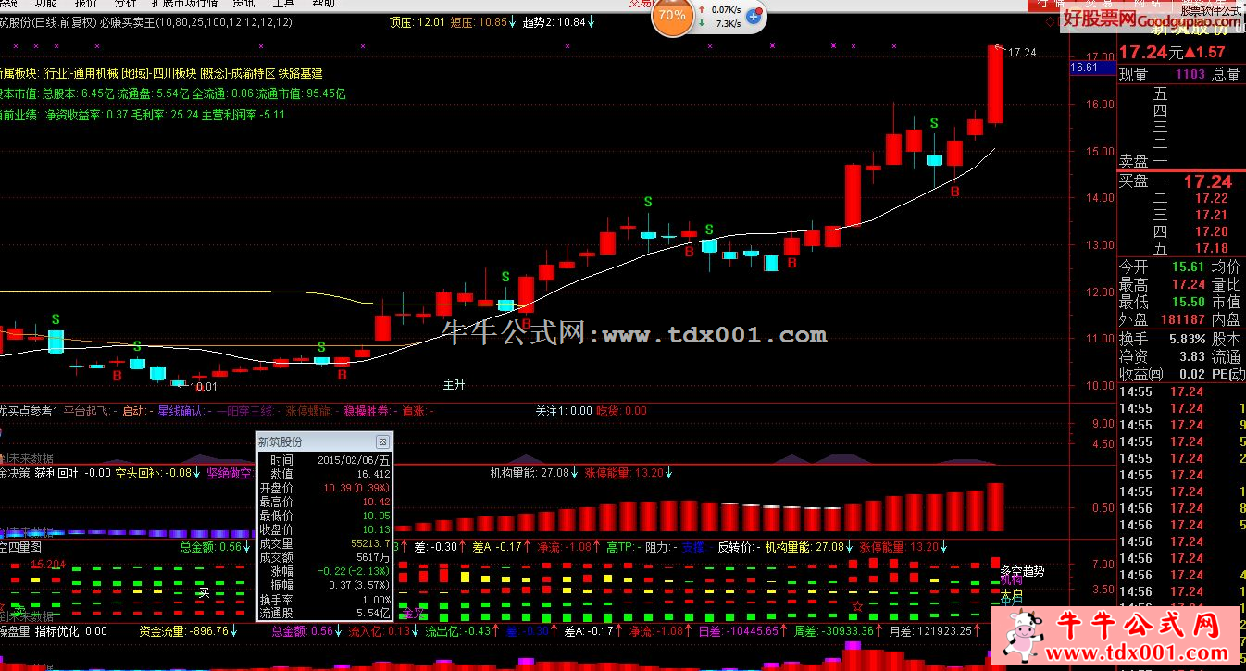
Task: Click 关注1: 0.00 indicator value
Action: (x=564, y=411)
